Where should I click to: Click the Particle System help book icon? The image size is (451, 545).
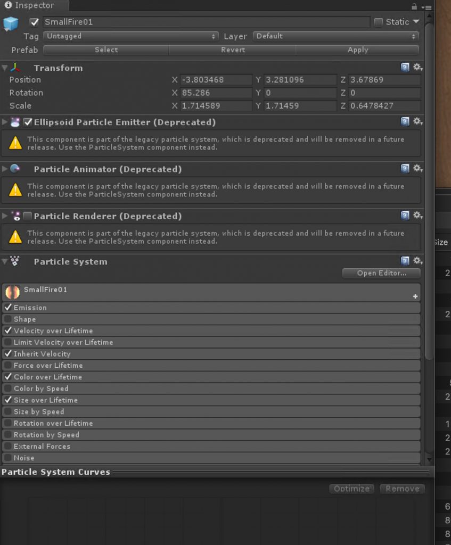(405, 261)
